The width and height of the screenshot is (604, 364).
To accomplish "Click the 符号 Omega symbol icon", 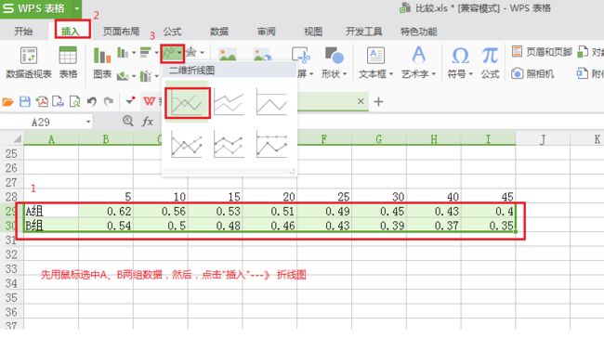I will 460,56.
